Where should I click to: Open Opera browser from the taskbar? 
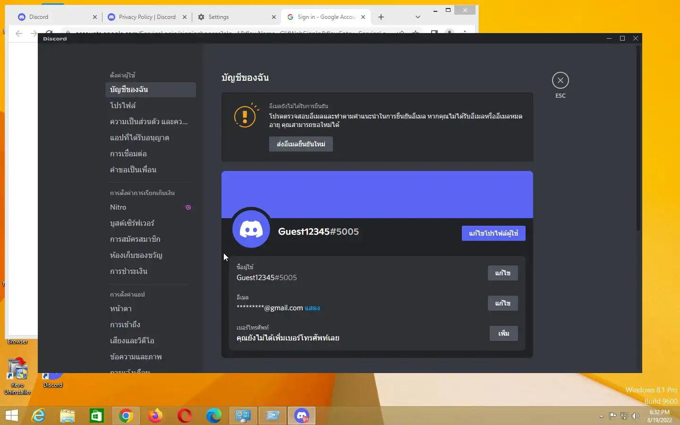point(185,416)
